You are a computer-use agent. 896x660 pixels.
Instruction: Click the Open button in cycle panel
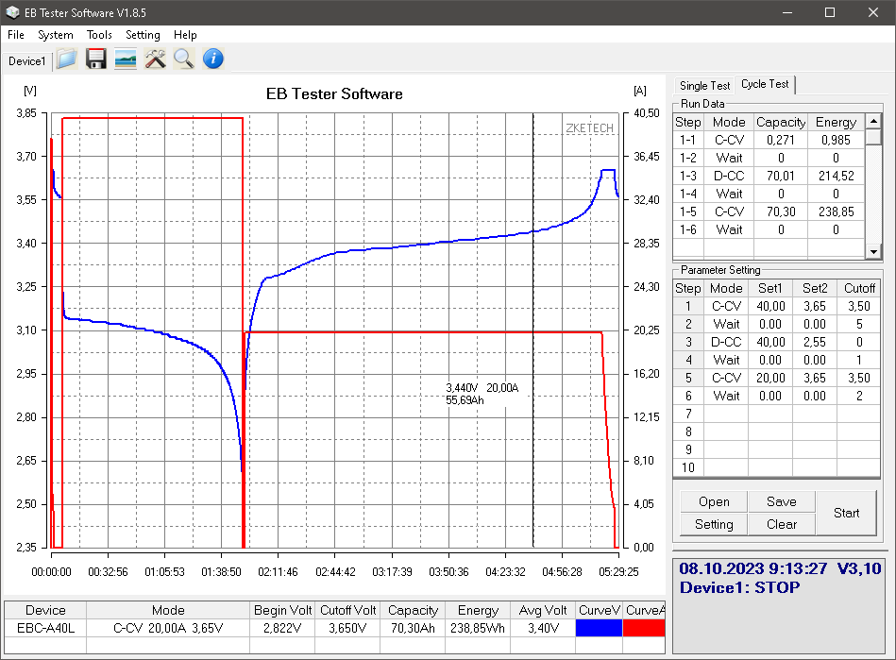point(714,501)
